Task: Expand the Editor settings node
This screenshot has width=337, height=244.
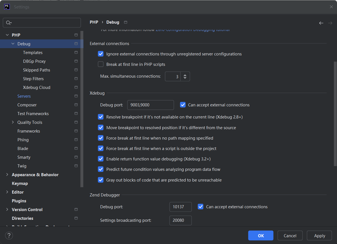Action: point(7,192)
